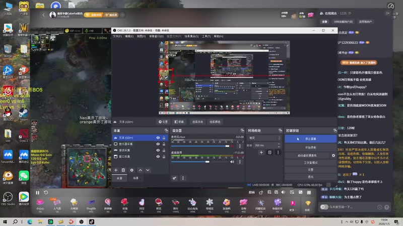Viewport: 403px width, 226px height.
Task: Open the mixer panel's bottom three-dot menu
Action: click(x=183, y=178)
